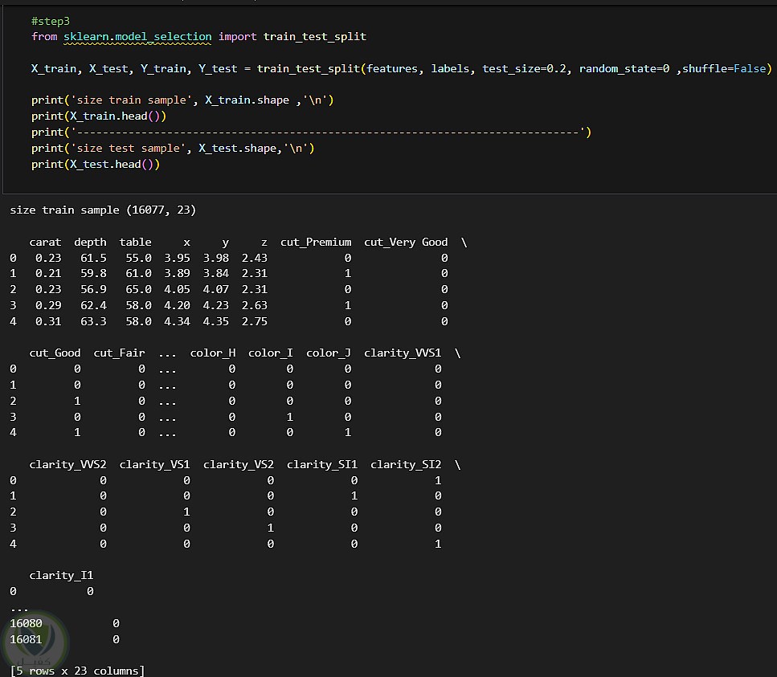This screenshot has height=677, width=777.
Task: Click the cut_Very Good column header
Action: [x=406, y=242]
